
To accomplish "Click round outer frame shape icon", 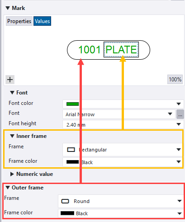I will tap(65, 201).
